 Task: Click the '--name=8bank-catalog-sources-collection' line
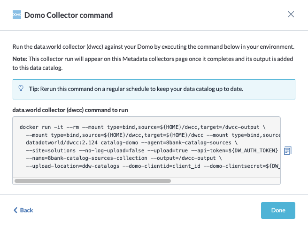(124, 158)
